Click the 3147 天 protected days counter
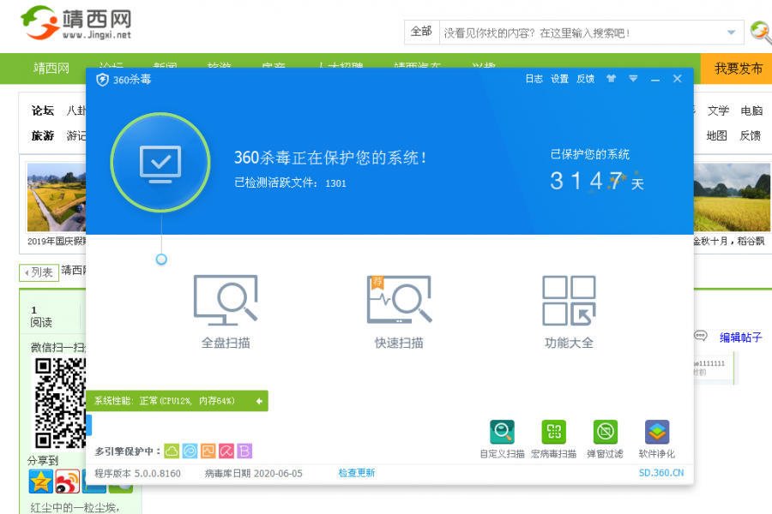Viewport: 772px width, 514px height. coord(597,181)
